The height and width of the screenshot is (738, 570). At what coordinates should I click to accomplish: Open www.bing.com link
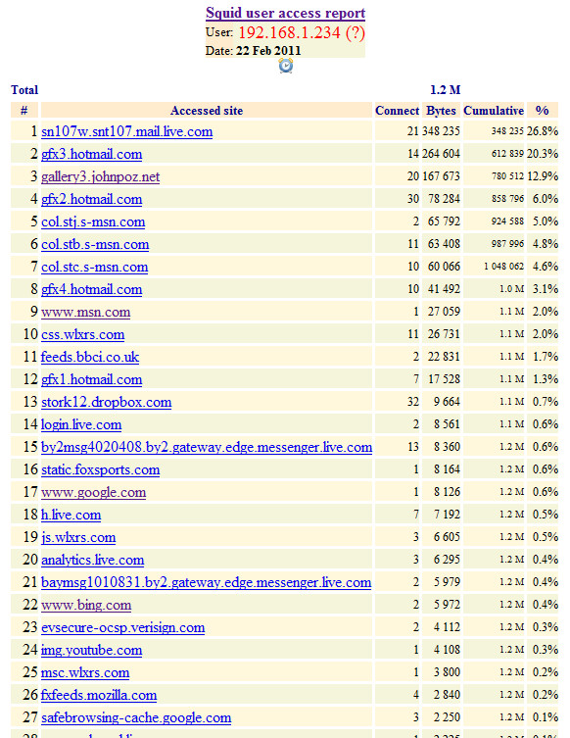coord(86,606)
